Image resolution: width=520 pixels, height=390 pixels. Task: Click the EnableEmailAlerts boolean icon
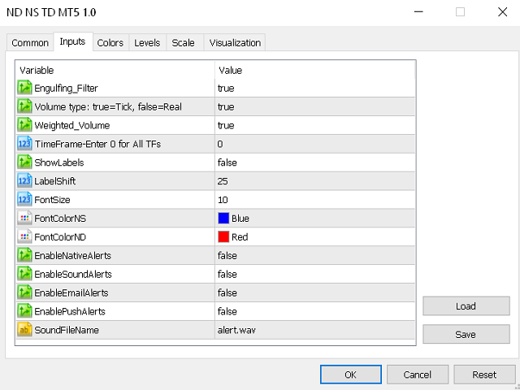pyautogui.click(x=24, y=292)
